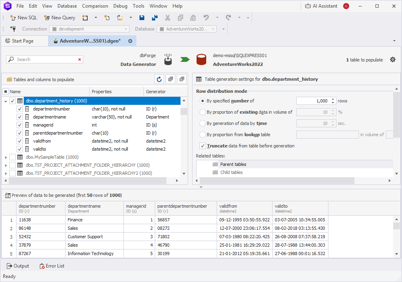
Task: Open the Error List panel
Action: point(52,266)
